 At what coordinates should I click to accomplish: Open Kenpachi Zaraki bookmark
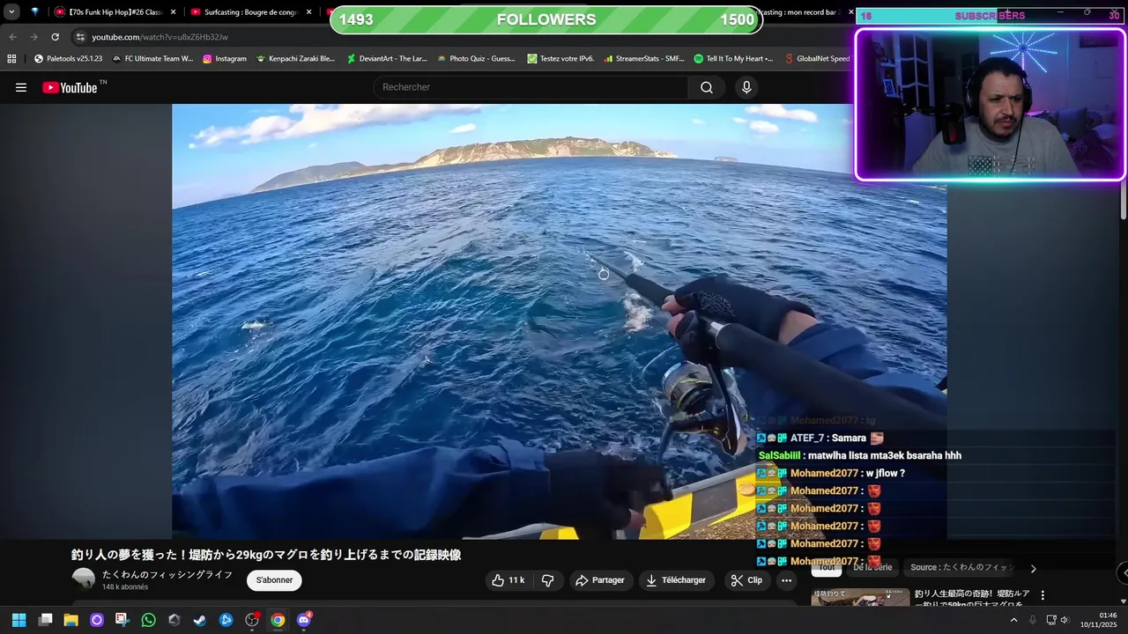295,59
